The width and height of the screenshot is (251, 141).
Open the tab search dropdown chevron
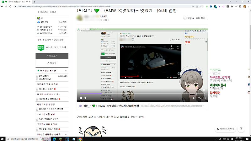click(230, 2)
